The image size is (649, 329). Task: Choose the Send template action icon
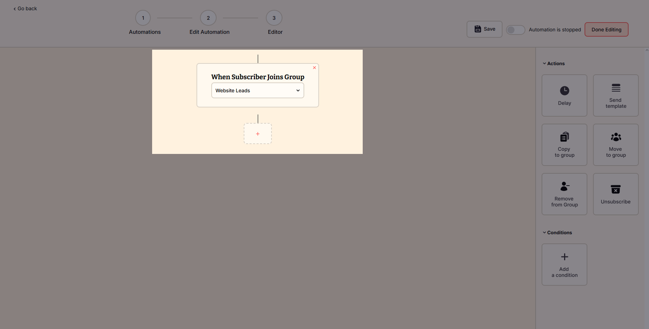point(616,88)
